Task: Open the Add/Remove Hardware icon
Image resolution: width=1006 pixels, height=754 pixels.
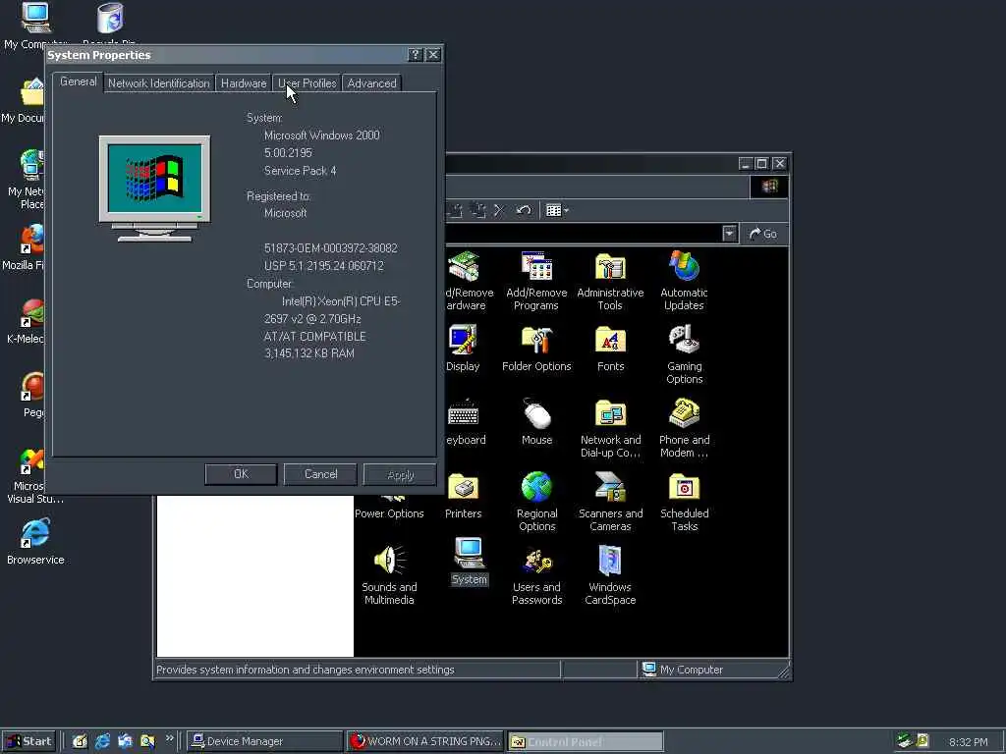Action: 469,280
